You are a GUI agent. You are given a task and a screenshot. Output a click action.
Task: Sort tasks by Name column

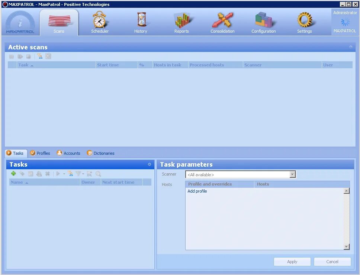coord(45,182)
